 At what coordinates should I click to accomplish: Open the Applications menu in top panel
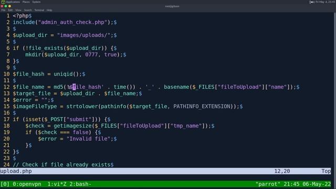pyautogui.click(x=13, y=2)
